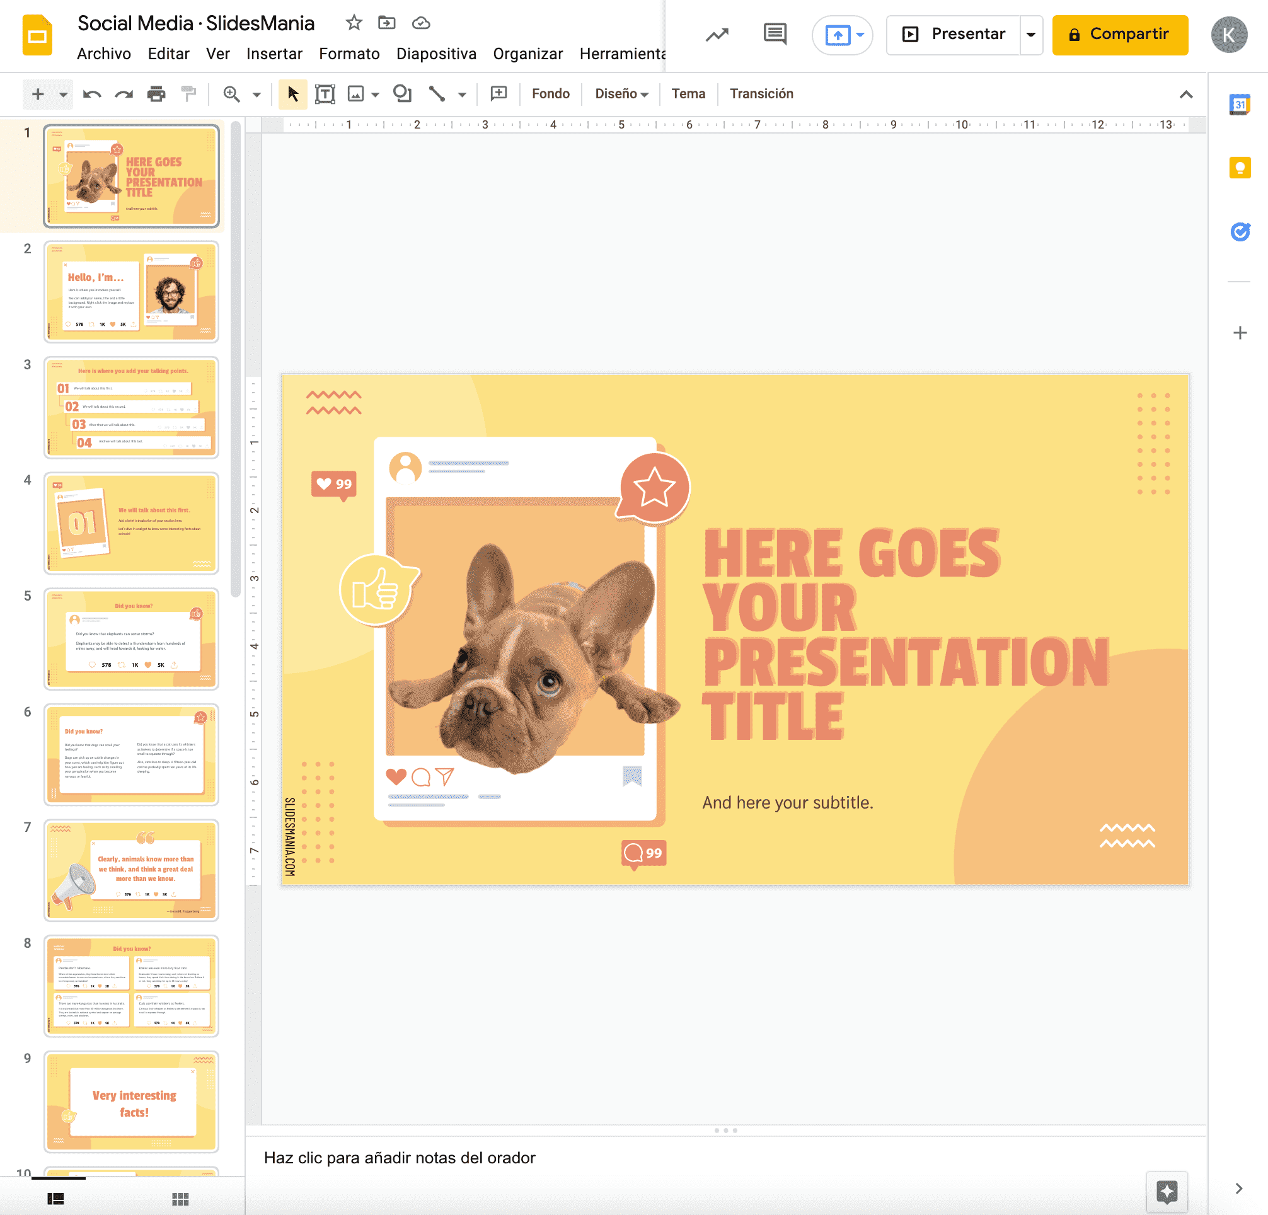Expand the Presentar options arrow
The image size is (1268, 1215).
click(1030, 34)
